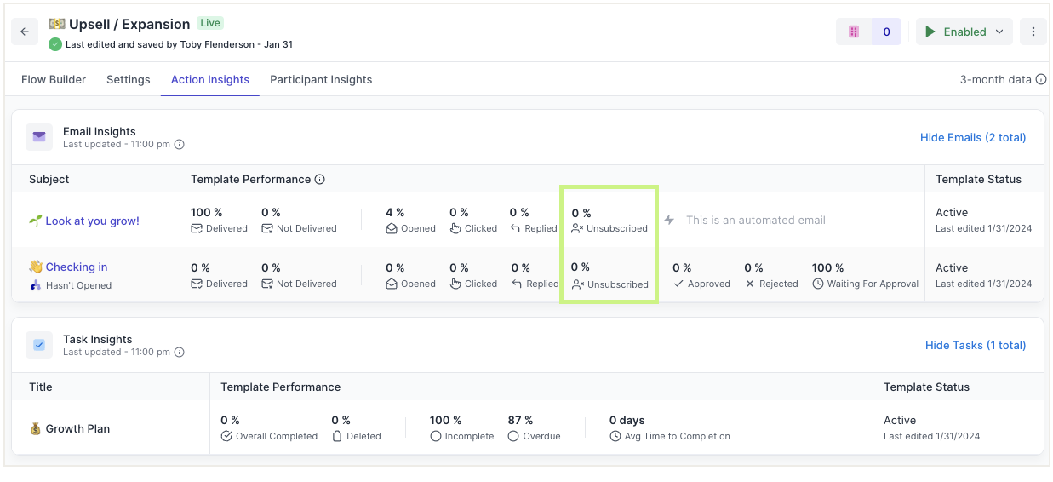
Task: Click the Email Insights envelope icon
Action: (39, 137)
